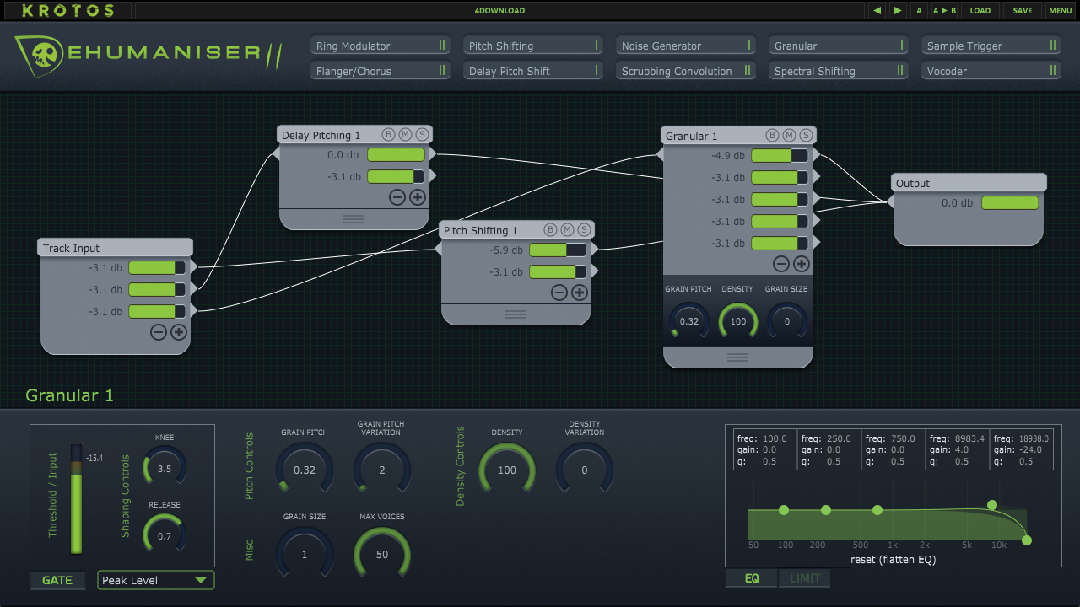This screenshot has width=1080, height=607.
Task: Solo the Granular 1 node
Action: pos(807,136)
